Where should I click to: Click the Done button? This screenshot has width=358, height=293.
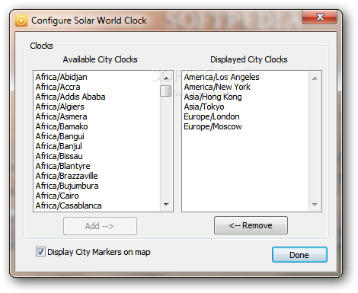point(299,255)
